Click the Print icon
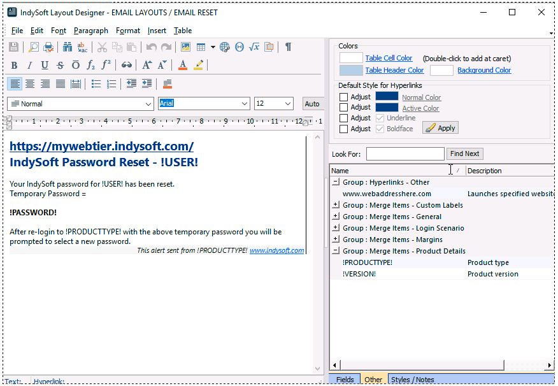Viewport: 558px width, 386px height. click(48, 47)
